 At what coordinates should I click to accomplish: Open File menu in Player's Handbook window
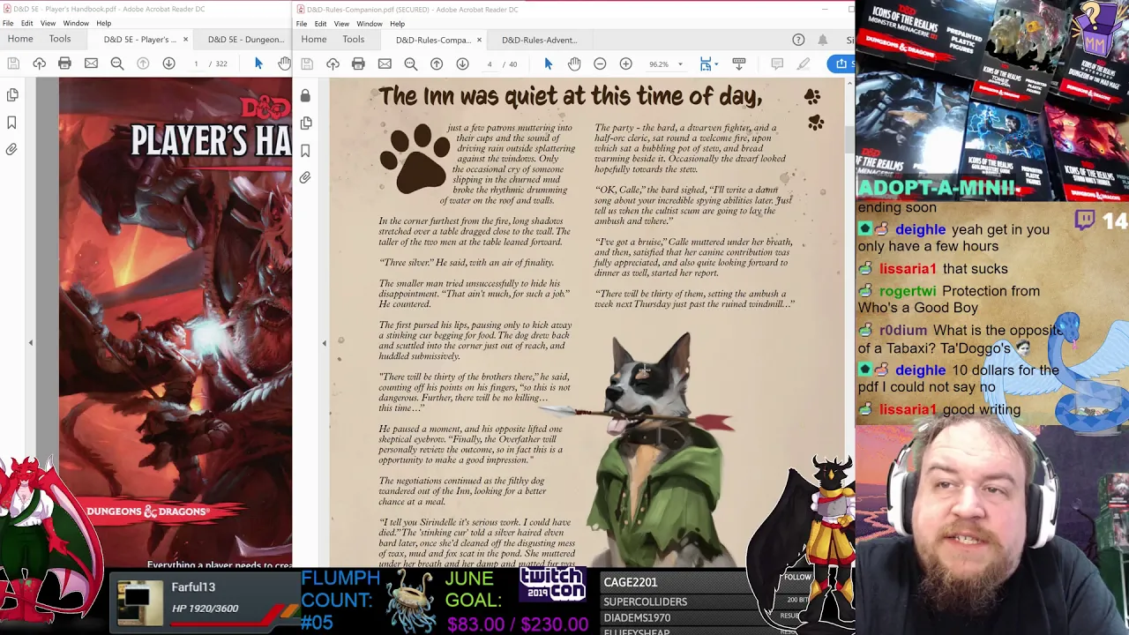pyautogui.click(x=7, y=23)
